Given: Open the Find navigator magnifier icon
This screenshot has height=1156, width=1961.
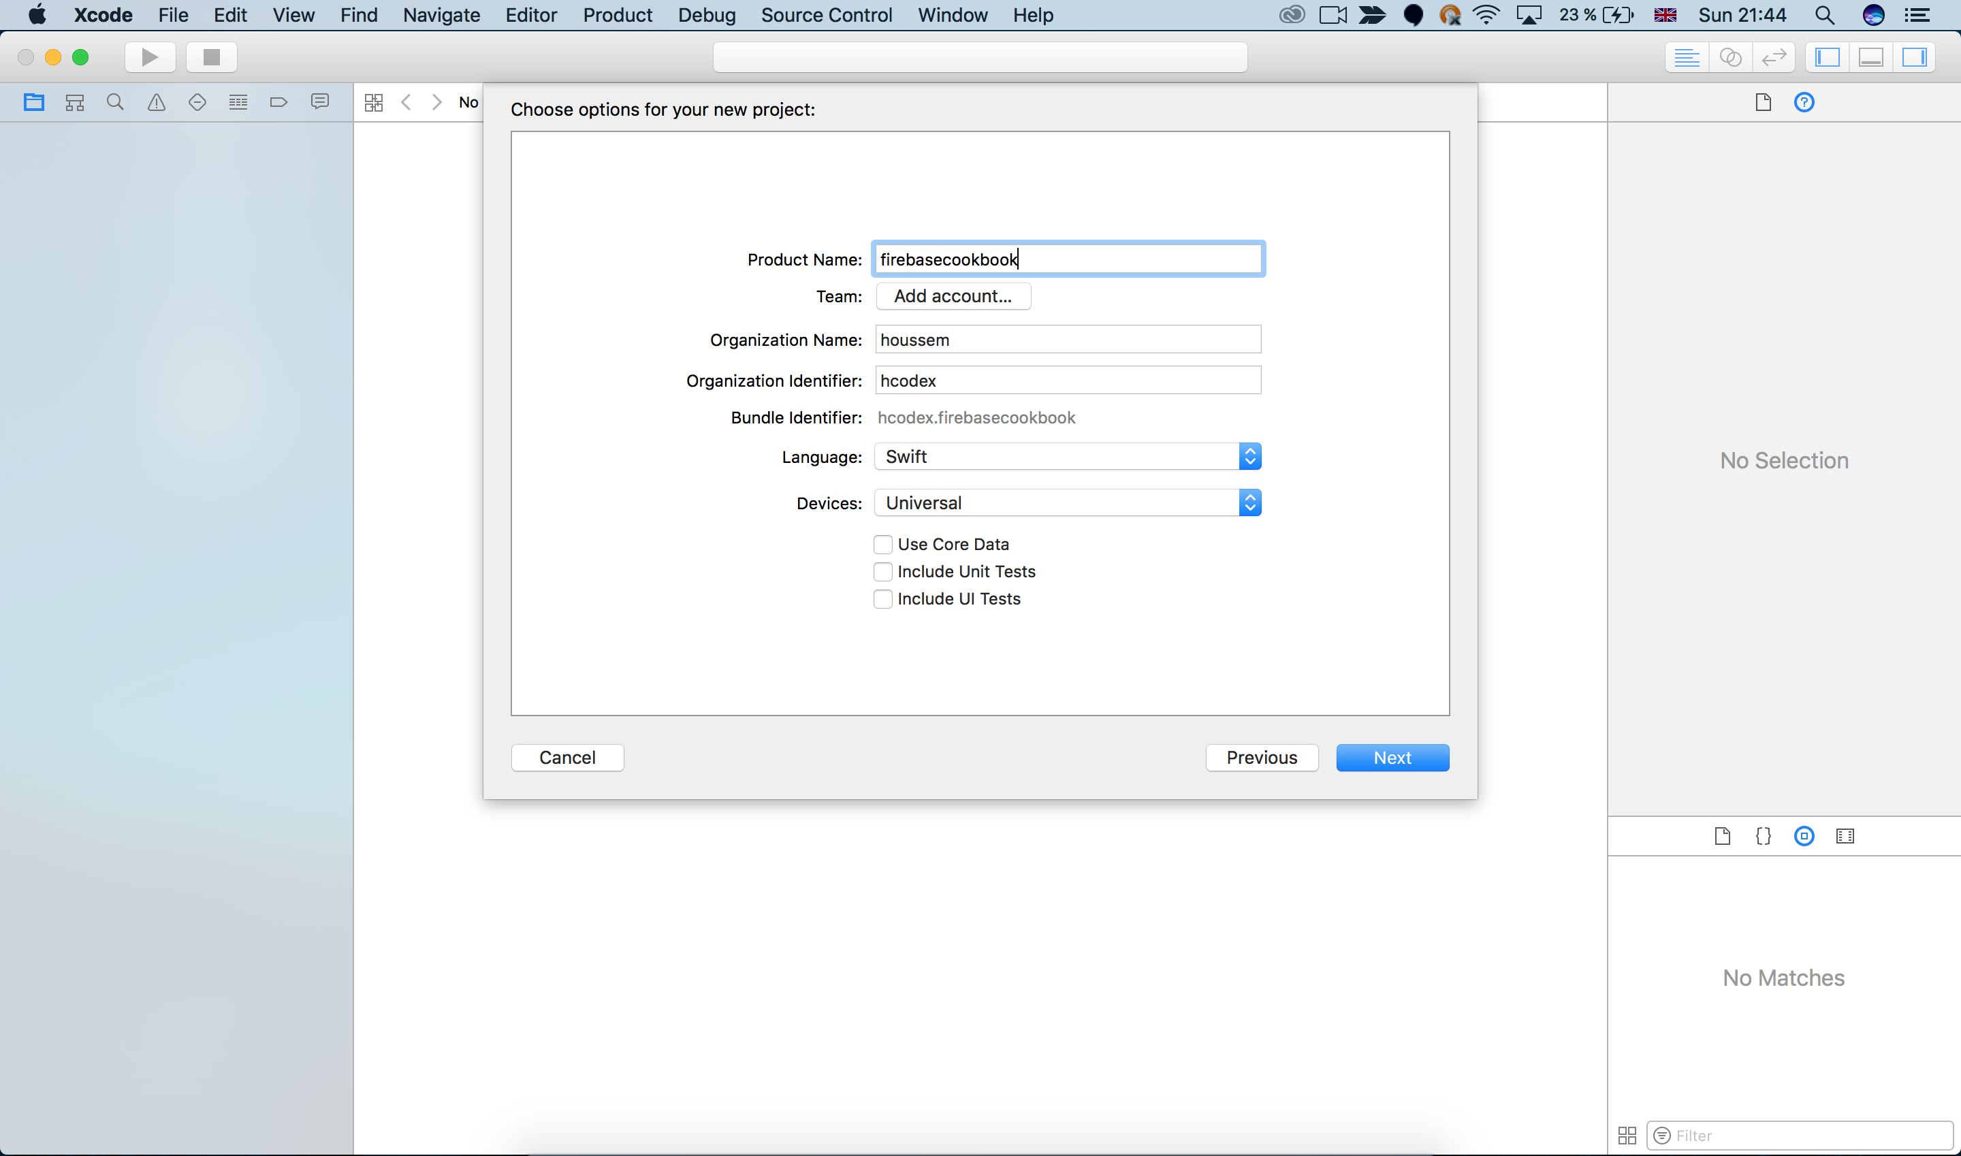Looking at the screenshot, I should pyautogui.click(x=115, y=102).
